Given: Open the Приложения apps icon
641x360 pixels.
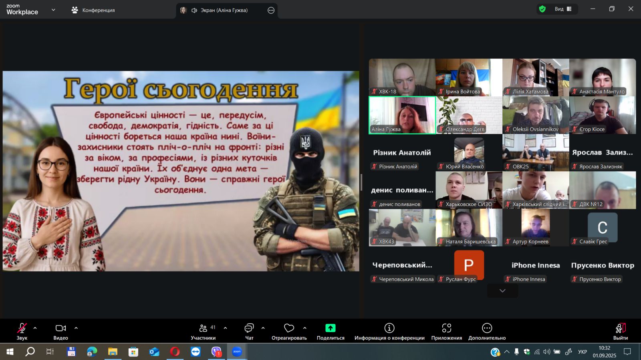Looking at the screenshot, I should coord(446,328).
